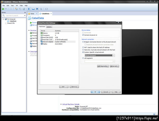Select Hard Disk (SCSI) 5 GB row
Image resolution: width=159 pixels, height=121 pixels.
(58, 37)
